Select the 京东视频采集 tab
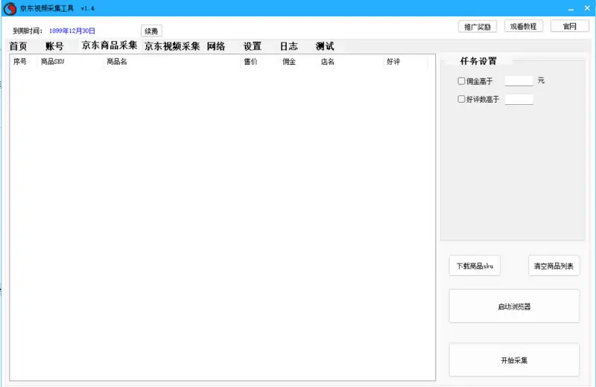596x387 pixels. click(172, 46)
